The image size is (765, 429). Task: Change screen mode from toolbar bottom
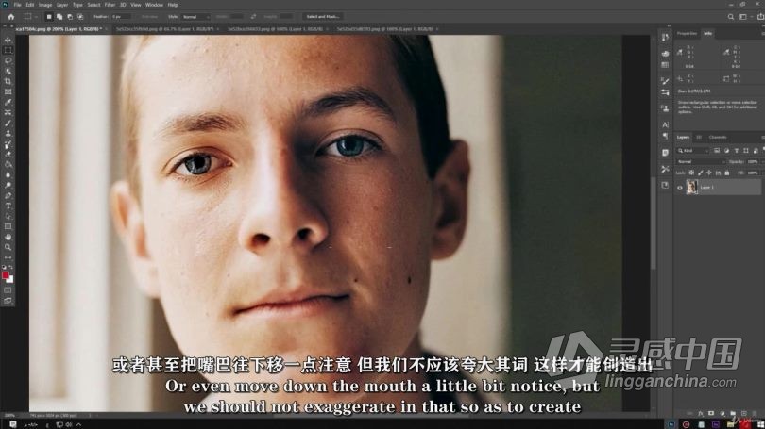coord(8,301)
